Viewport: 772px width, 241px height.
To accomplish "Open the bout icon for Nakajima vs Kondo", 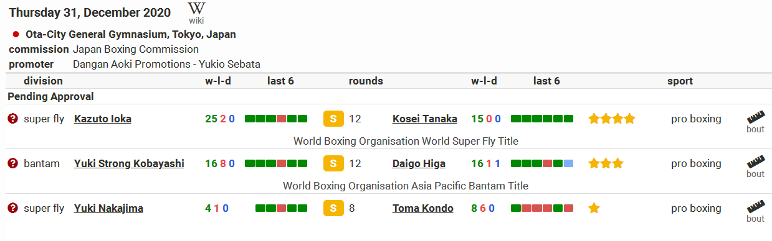I will 755,212.
